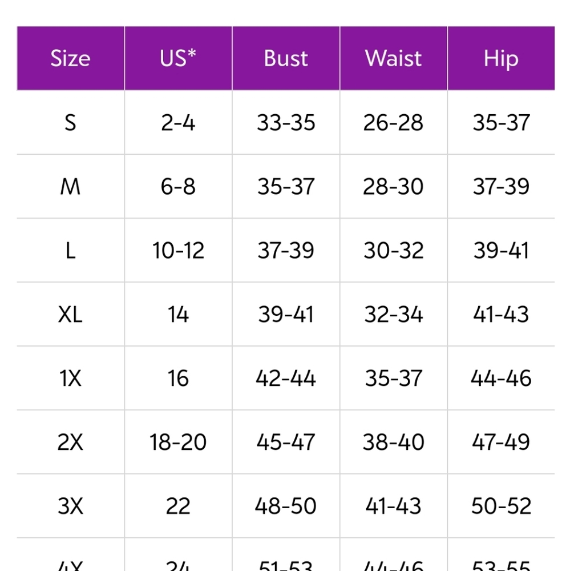Select the 1X size cell

coord(70,378)
